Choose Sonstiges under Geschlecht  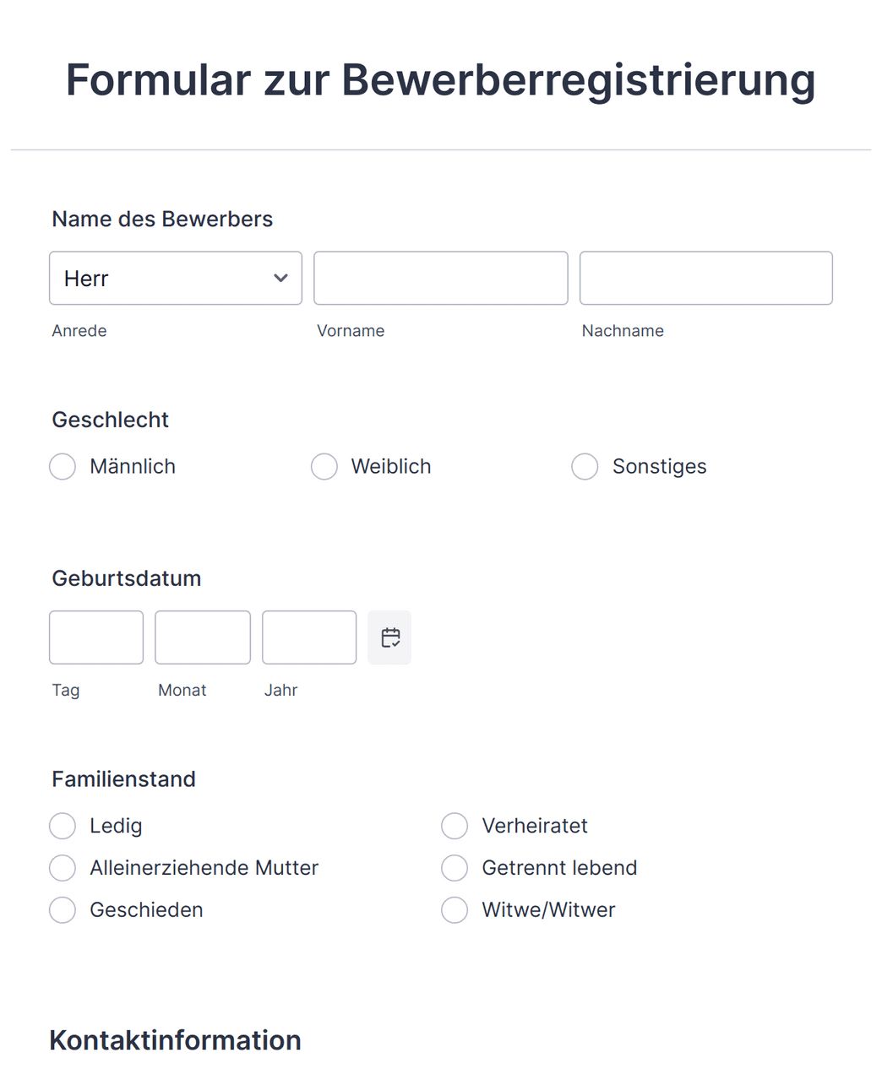coord(585,466)
